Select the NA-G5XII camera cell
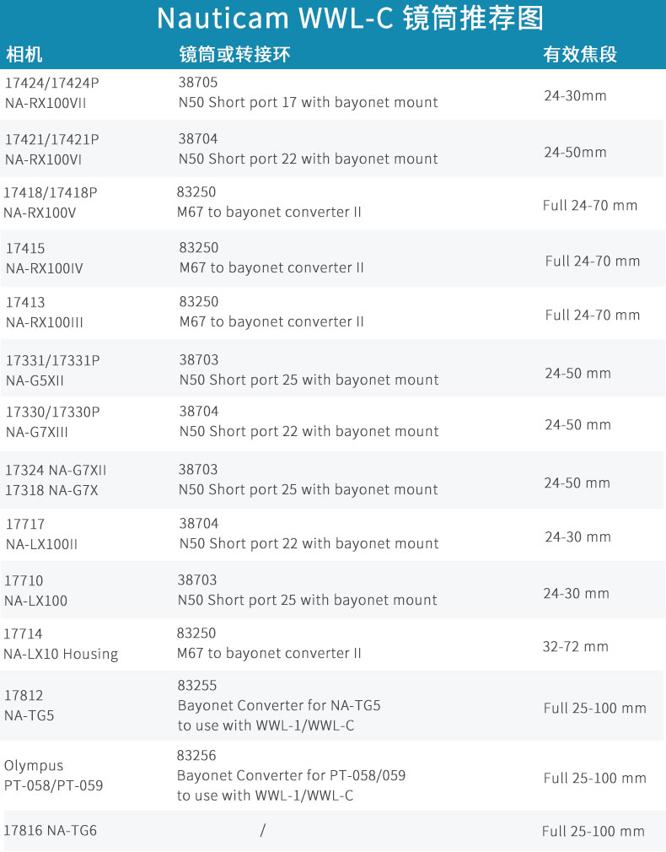666x852 pixels. click(53, 370)
